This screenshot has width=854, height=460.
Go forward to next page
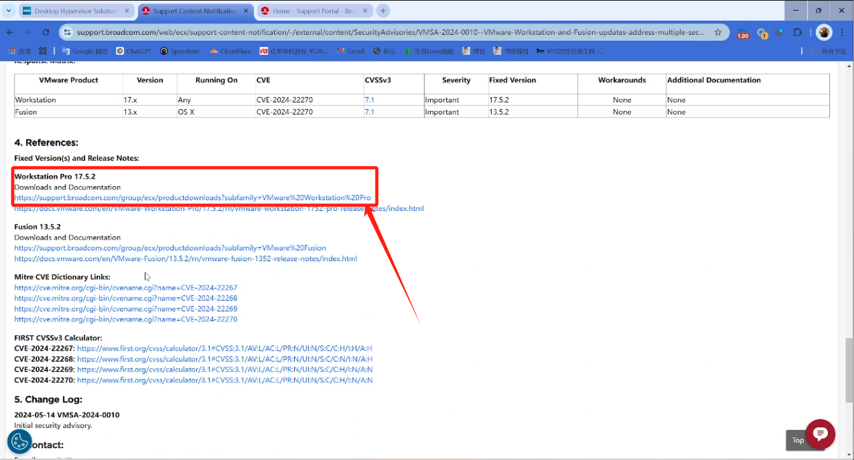pos(27,32)
